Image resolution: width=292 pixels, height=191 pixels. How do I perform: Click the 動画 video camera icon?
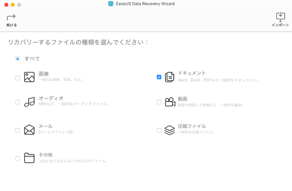[x=170, y=102]
